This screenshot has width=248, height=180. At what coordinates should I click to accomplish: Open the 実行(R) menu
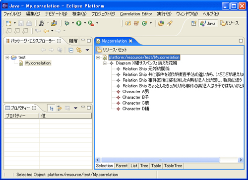coord(164,14)
